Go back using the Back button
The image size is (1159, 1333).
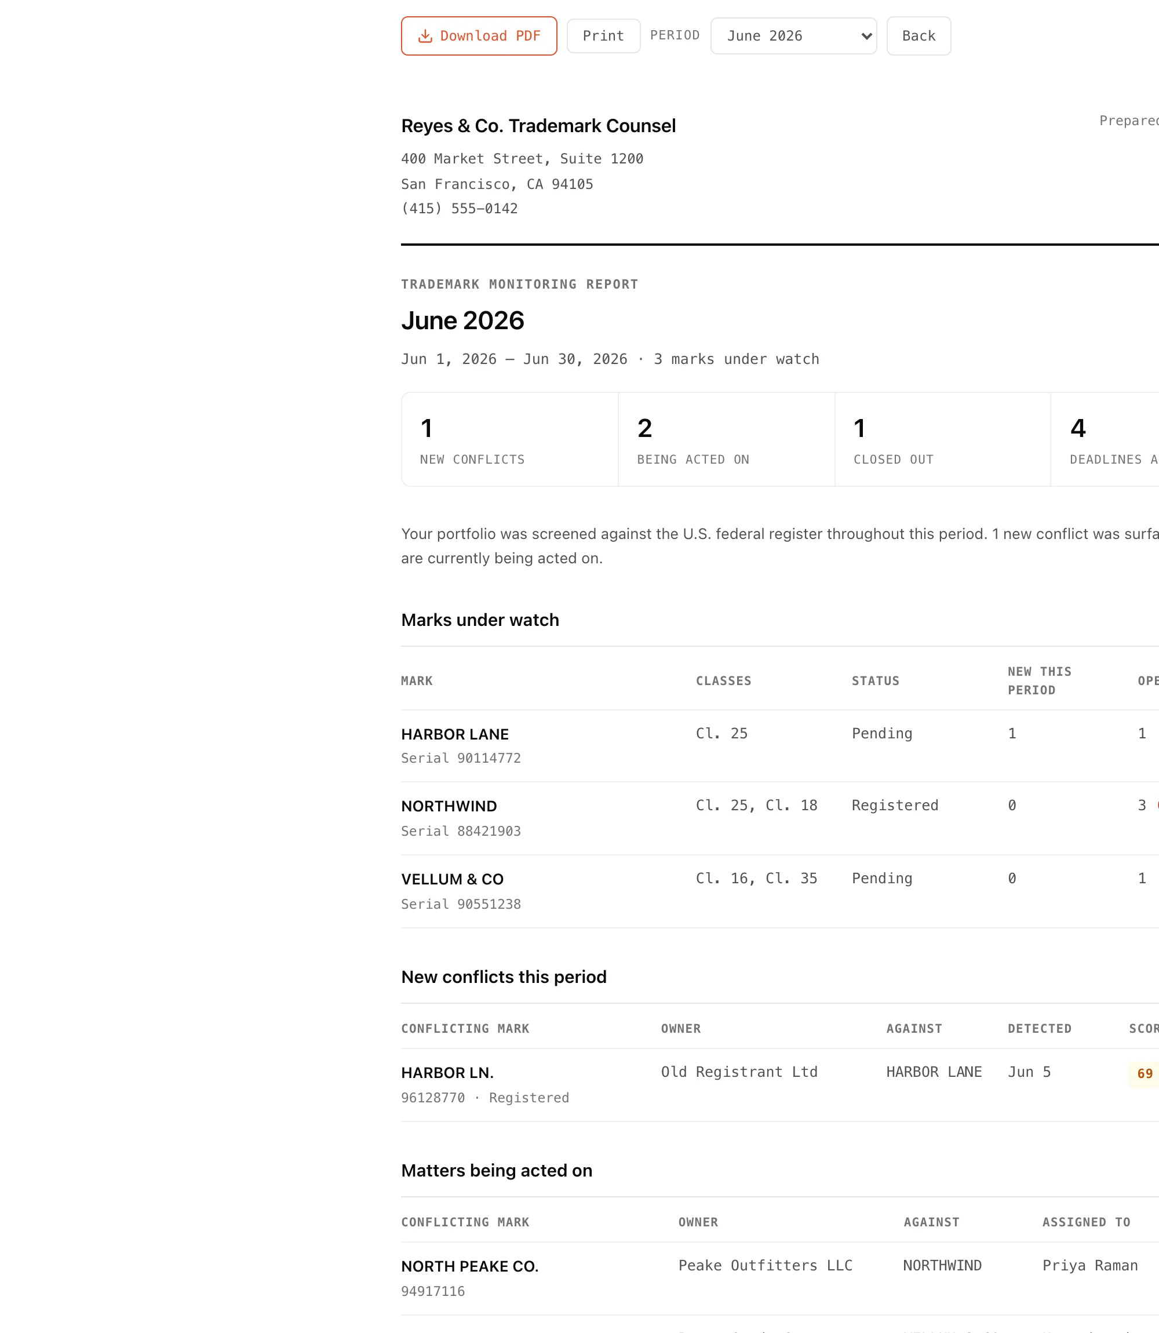(919, 36)
